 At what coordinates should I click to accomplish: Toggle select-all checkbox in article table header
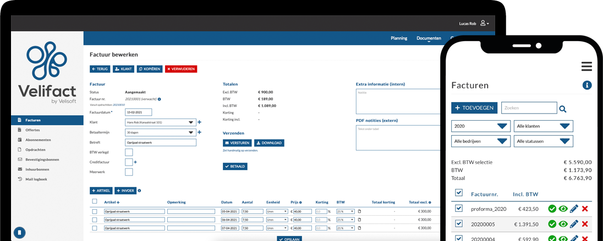tap(95, 201)
